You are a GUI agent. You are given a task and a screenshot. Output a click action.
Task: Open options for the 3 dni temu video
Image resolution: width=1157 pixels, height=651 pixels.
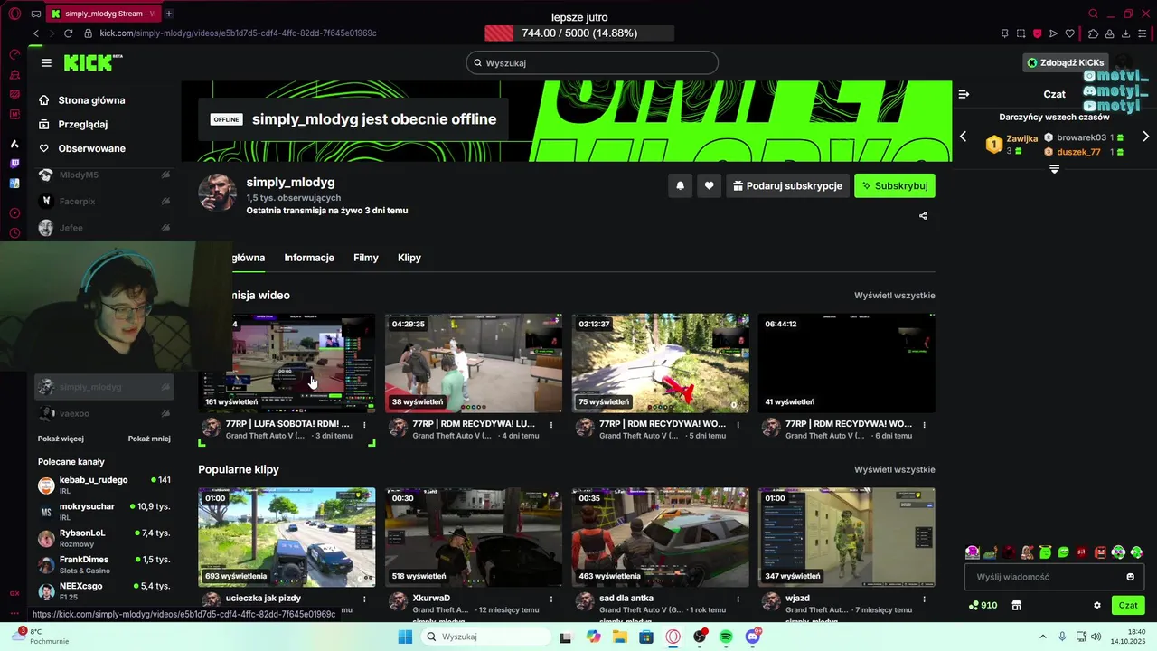[x=365, y=424]
